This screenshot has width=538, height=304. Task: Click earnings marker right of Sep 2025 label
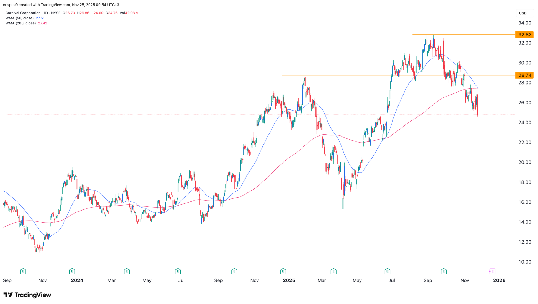point(444,271)
